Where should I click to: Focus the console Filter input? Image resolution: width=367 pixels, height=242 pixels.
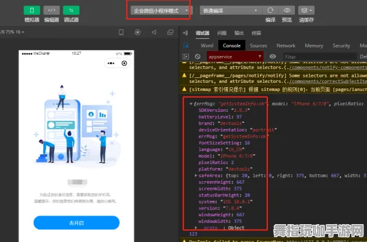pos(320,57)
